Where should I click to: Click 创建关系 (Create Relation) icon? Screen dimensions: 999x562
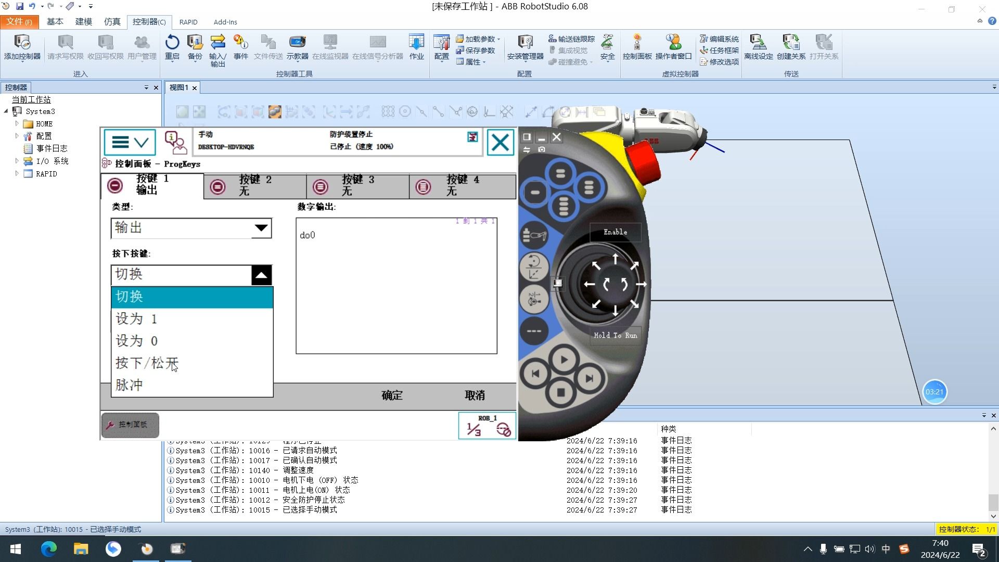coord(791,47)
